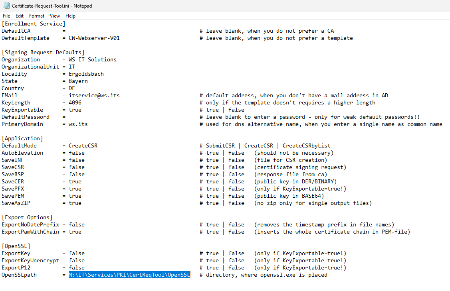Click the [OpenSSL] section header
The height and width of the screenshot is (291, 450).
[16, 246]
